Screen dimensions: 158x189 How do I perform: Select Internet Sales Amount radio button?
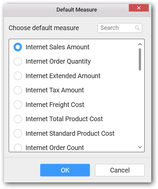coord(18,47)
